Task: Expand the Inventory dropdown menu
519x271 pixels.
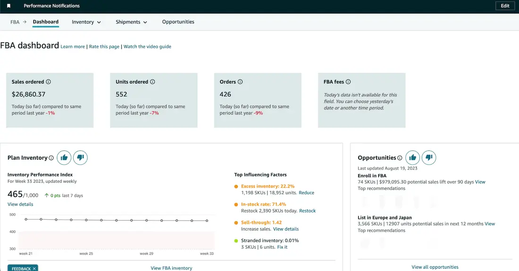Action: (86, 22)
